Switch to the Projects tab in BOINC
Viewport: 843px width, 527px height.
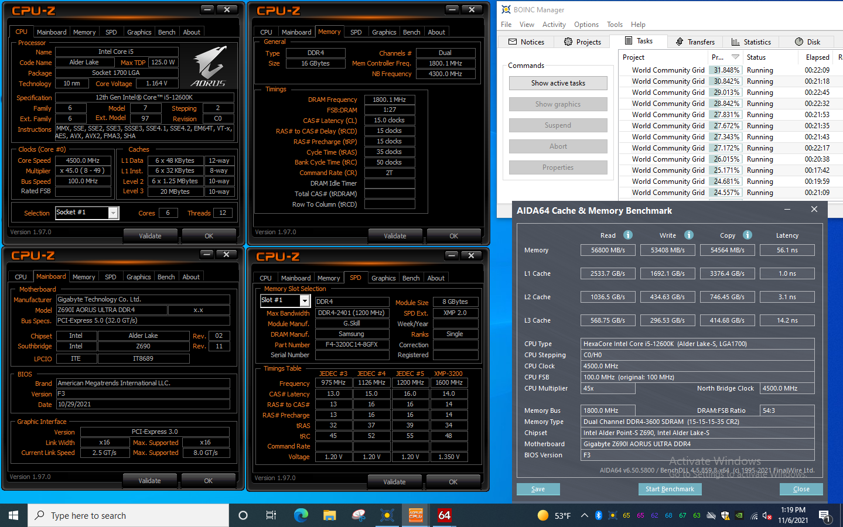coord(582,42)
